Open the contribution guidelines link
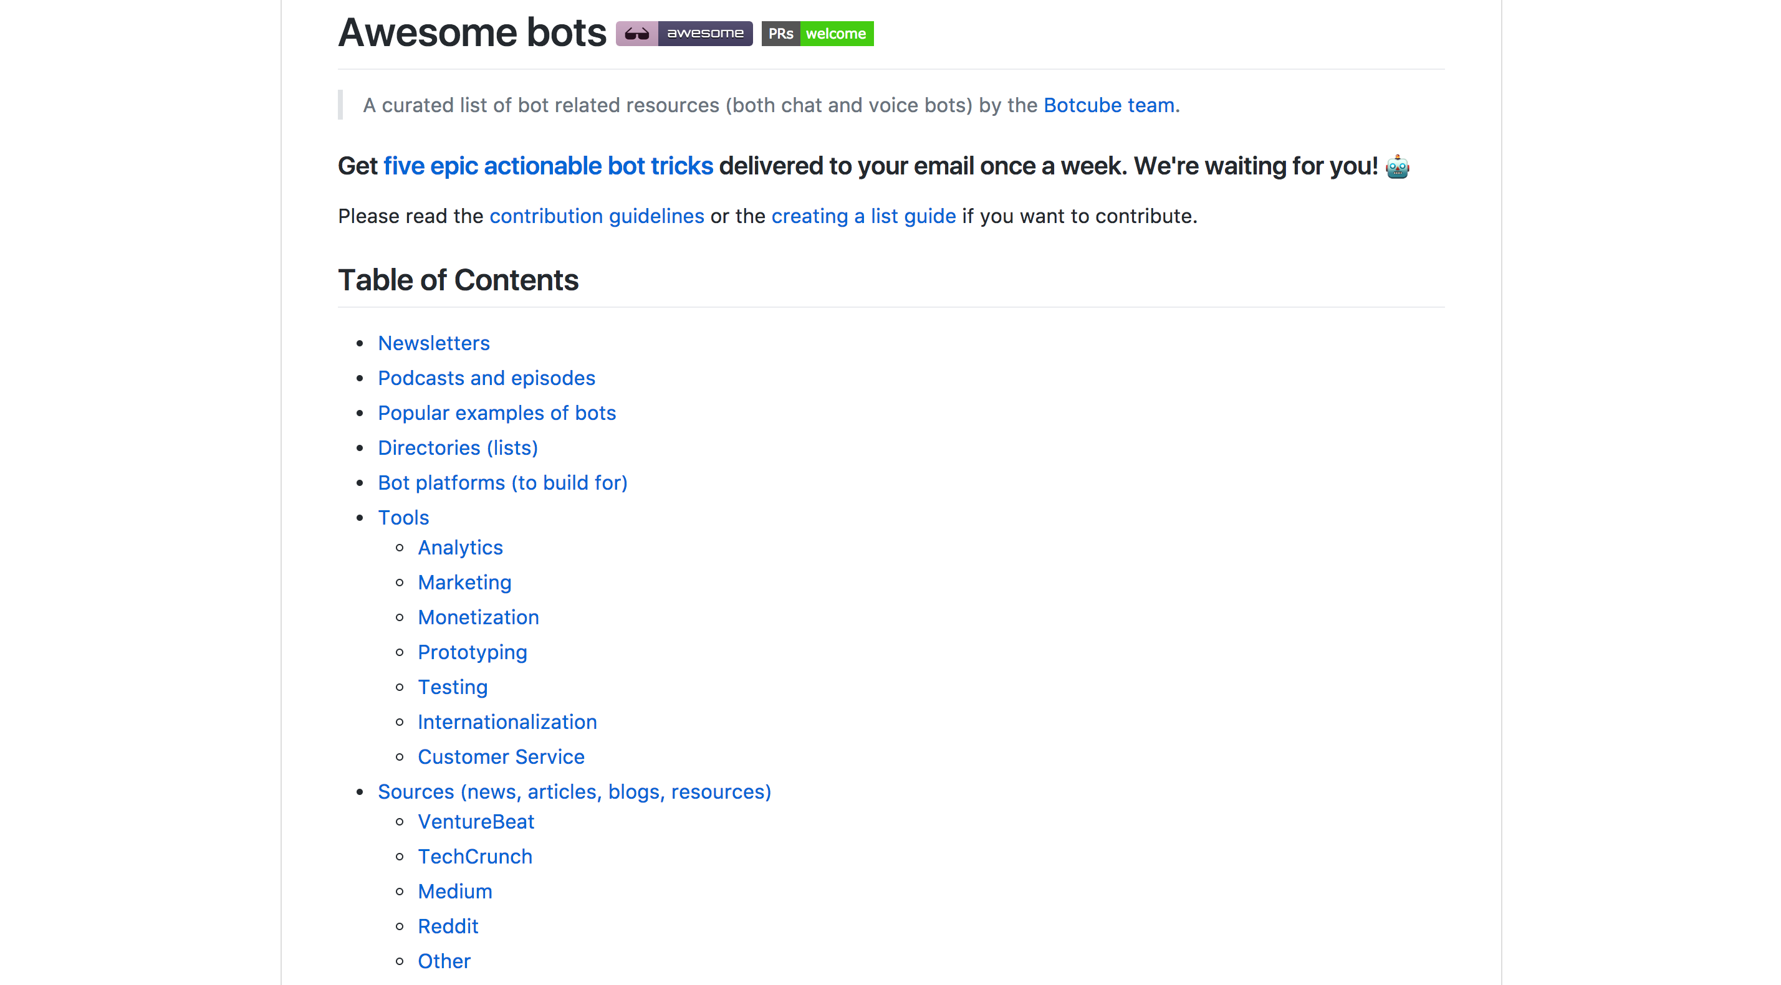This screenshot has height=985, width=1781. pyautogui.click(x=596, y=216)
